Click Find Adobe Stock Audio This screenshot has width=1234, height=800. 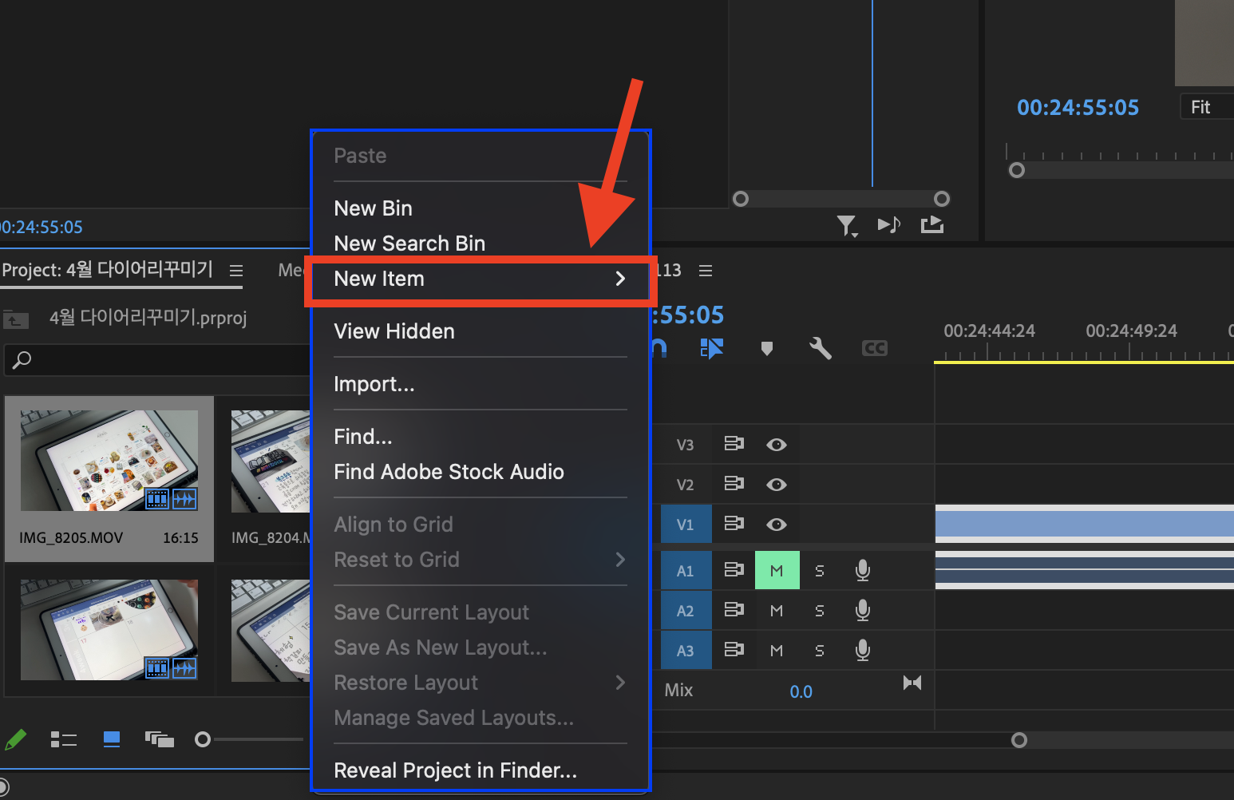449,472
